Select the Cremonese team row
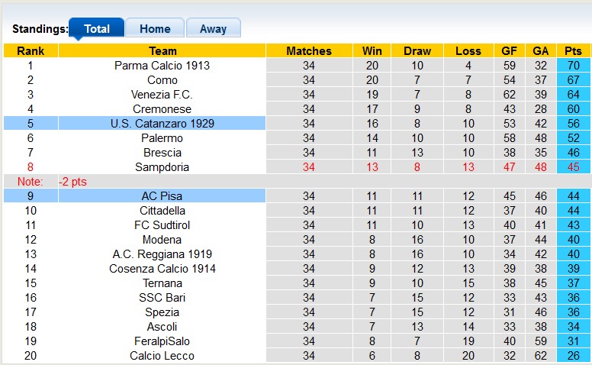This screenshot has height=365, width=592. [162, 109]
